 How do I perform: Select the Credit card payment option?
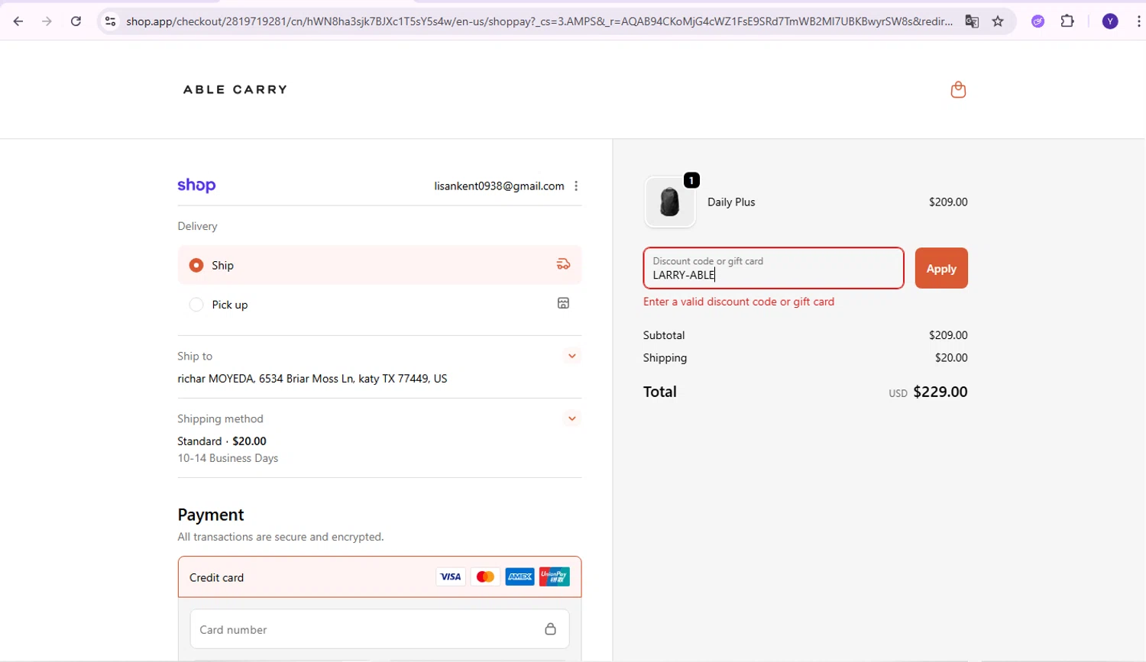(380, 577)
